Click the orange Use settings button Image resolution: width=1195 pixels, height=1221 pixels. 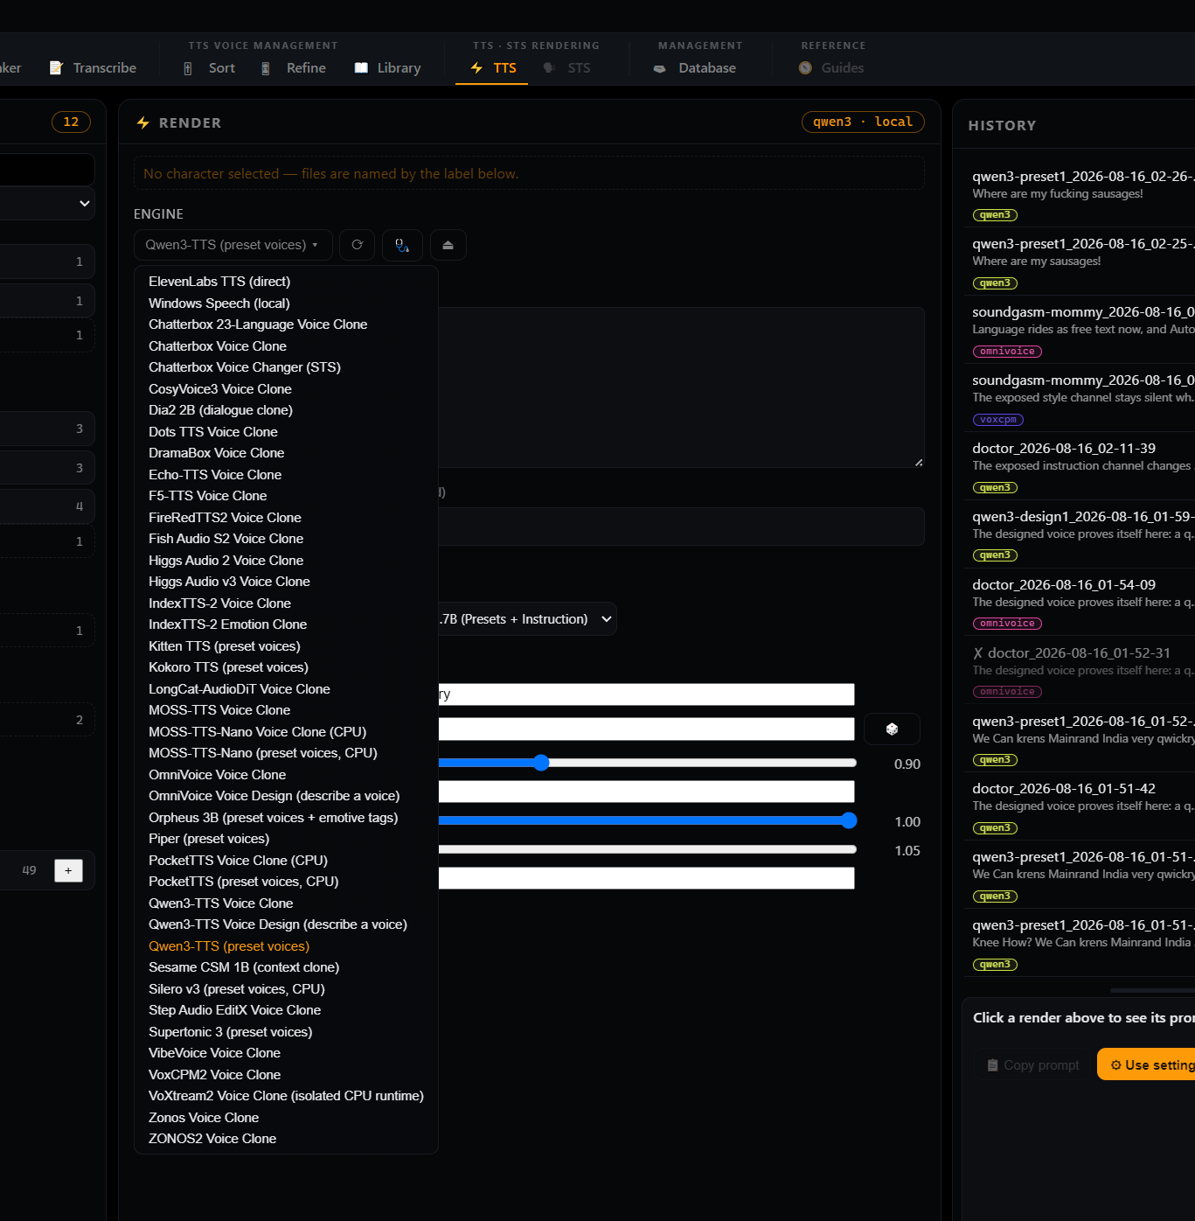tap(1146, 1064)
